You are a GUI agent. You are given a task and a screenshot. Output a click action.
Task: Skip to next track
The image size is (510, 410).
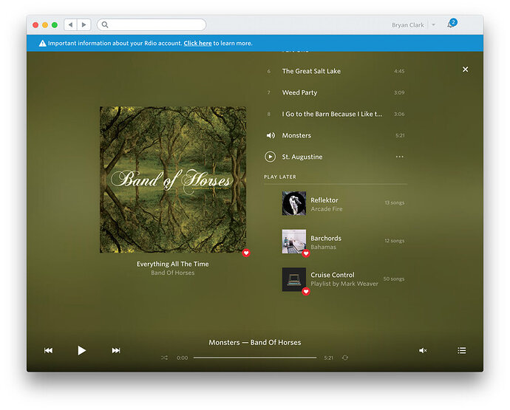pyautogui.click(x=116, y=350)
